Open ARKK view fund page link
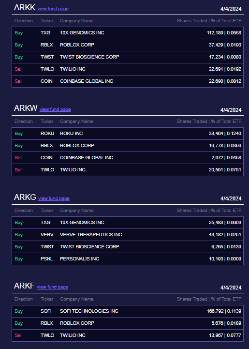249x349 pixels. pos(53,9)
